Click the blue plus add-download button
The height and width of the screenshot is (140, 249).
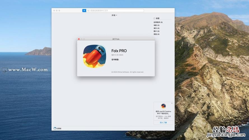(84, 10)
